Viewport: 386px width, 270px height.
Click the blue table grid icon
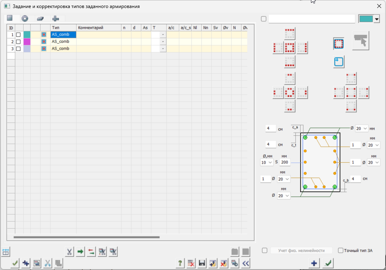coord(6,252)
